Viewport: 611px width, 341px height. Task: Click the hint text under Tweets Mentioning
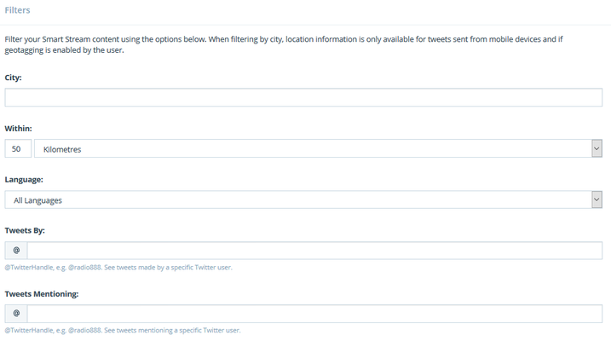coord(123,330)
